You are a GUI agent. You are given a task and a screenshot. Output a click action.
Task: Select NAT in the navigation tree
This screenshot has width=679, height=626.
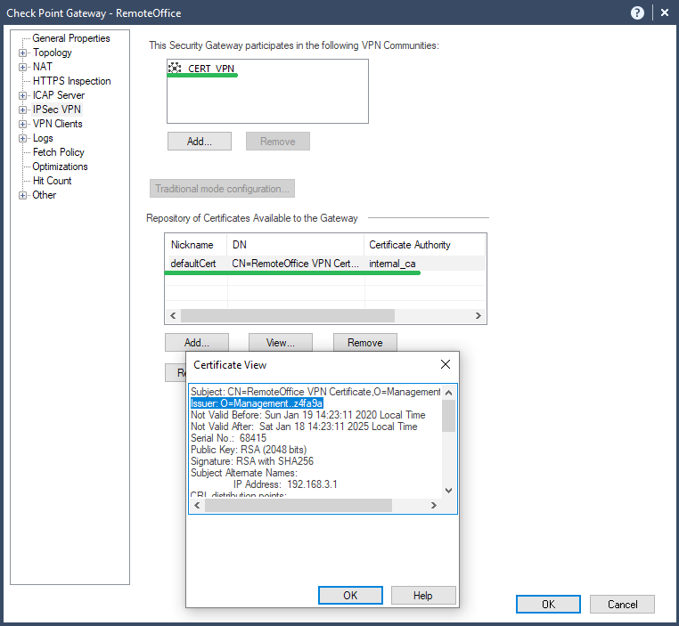pos(43,67)
